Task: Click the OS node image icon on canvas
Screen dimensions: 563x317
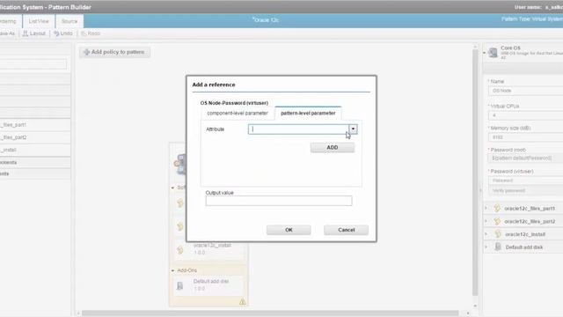Action: 180,164
